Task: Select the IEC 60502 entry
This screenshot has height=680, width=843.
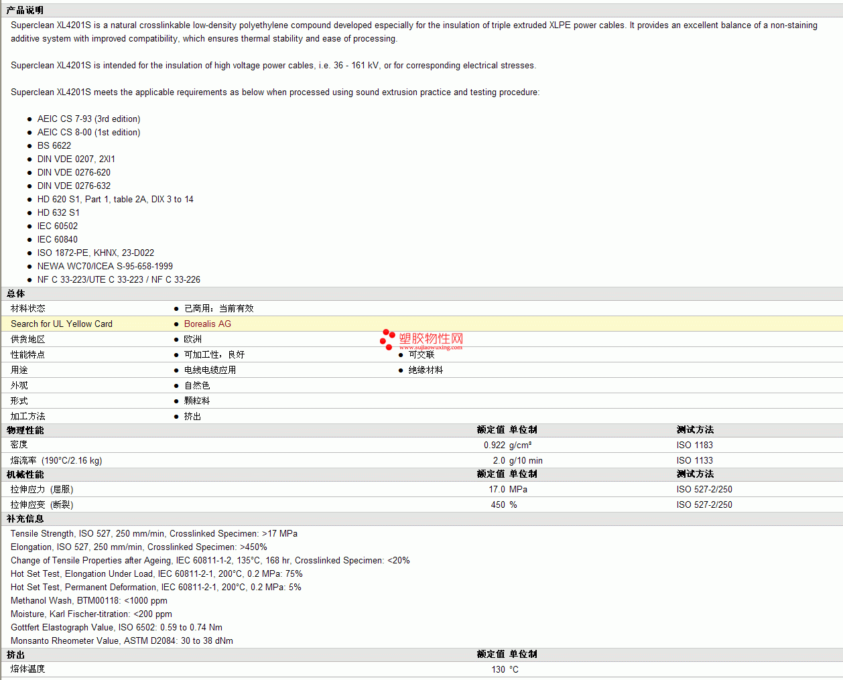Action: pos(58,226)
